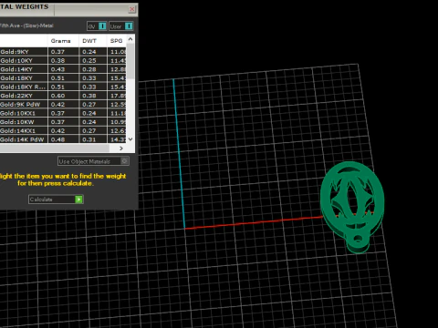Click the table scroll up arrow

(x=130, y=39)
